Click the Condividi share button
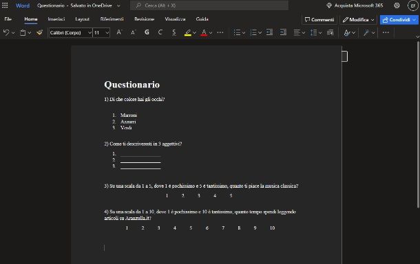This screenshot has width=420, height=264. 399,19
